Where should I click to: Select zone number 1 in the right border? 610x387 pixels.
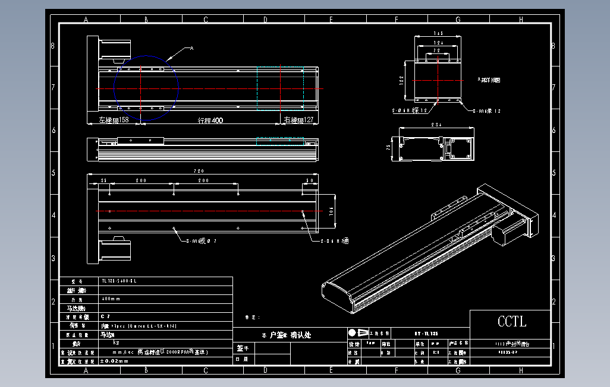tap(554, 346)
